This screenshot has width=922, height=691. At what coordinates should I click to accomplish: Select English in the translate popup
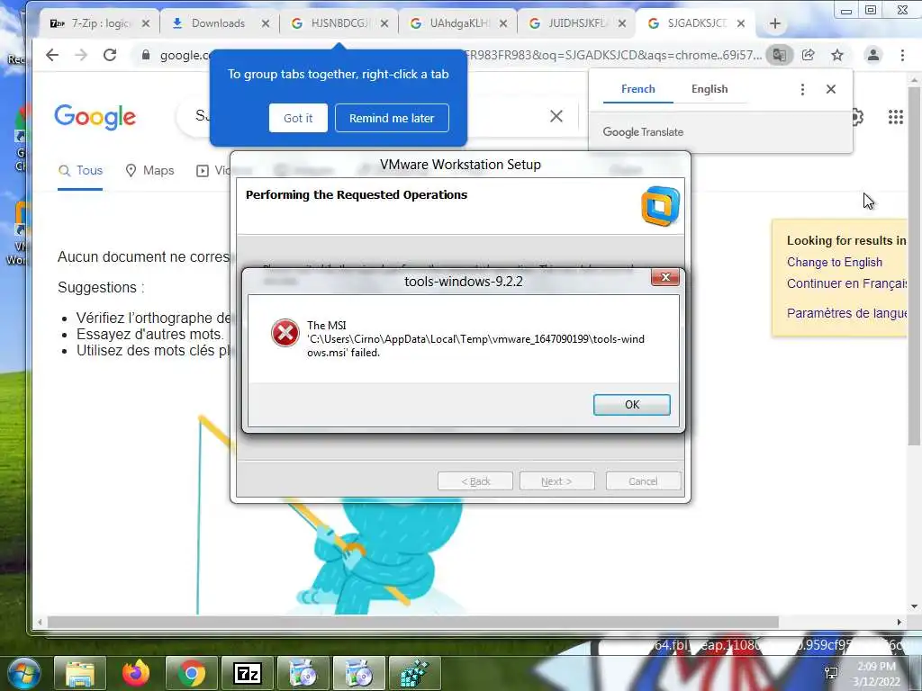tap(710, 89)
